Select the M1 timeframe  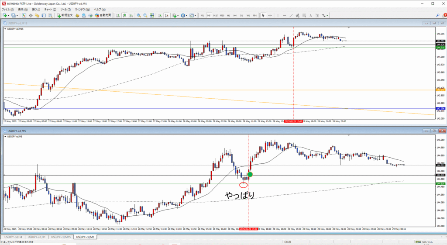(203, 15)
